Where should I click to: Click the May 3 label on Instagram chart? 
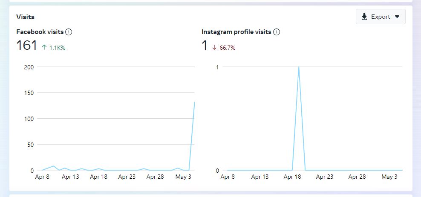(389, 177)
